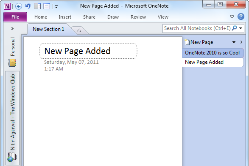This screenshot has height=166, width=249.
Task: Open OneNote Help with the question mark
Action: 241,16
